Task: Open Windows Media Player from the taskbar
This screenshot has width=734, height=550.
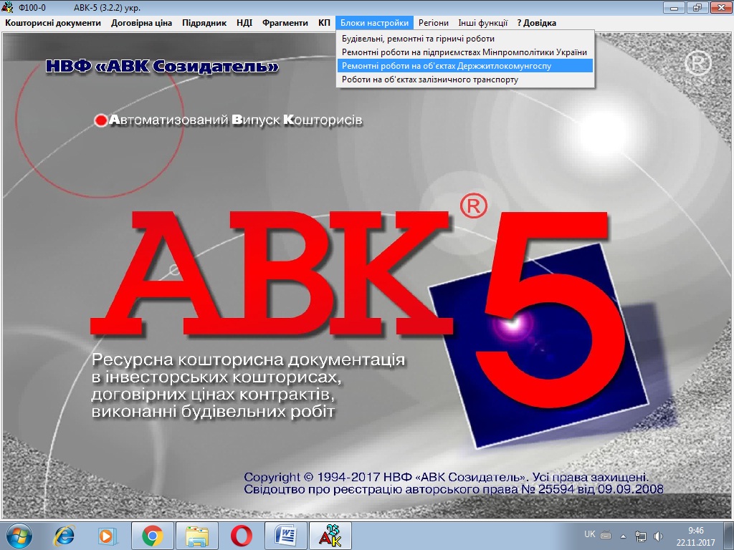Action: coord(107,536)
